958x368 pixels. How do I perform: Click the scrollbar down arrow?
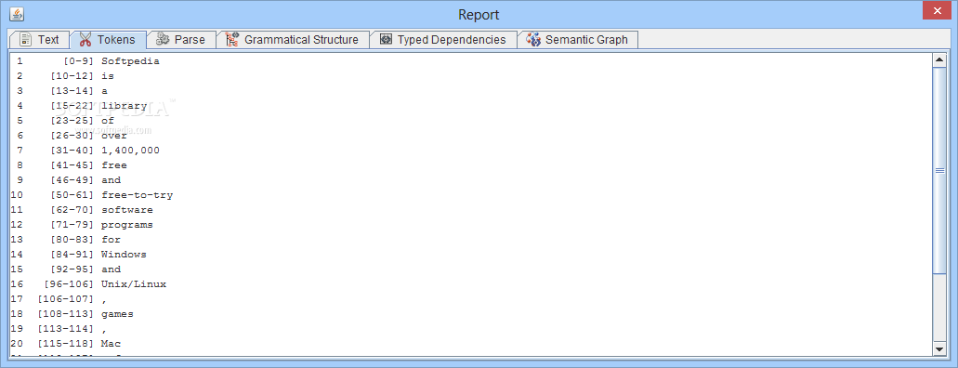tap(939, 348)
